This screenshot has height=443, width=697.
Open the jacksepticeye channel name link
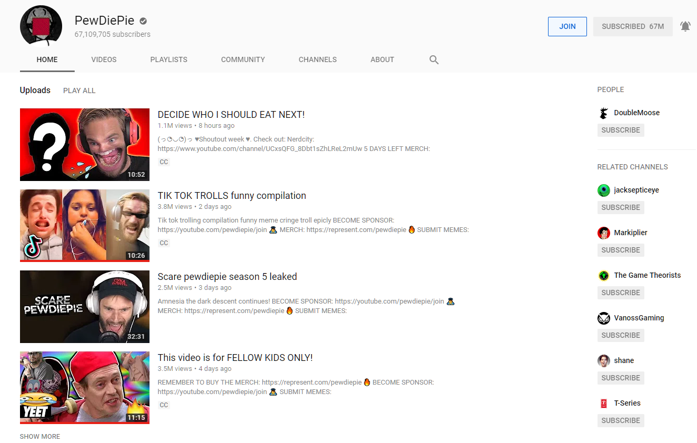pos(636,190)
